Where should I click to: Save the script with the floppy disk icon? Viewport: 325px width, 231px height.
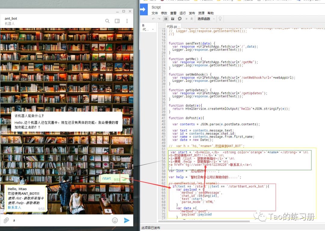(173, 19)
